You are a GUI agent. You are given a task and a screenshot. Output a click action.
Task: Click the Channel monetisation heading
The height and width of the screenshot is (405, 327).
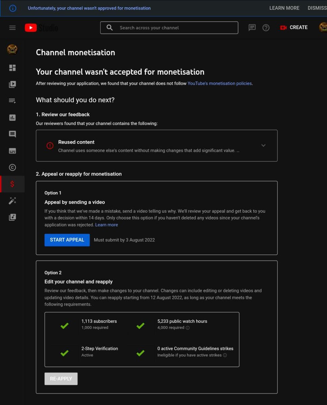click(76, 53)
